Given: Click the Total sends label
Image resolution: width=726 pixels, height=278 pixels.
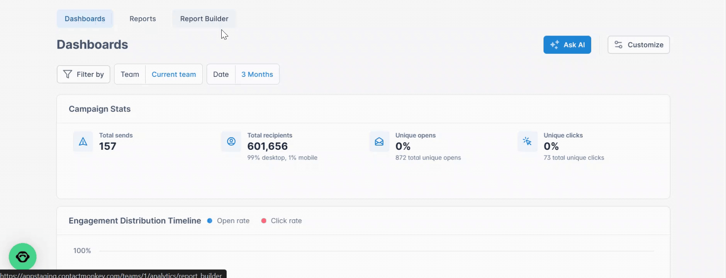Looking at the screenshot, I should pos(116,135).
